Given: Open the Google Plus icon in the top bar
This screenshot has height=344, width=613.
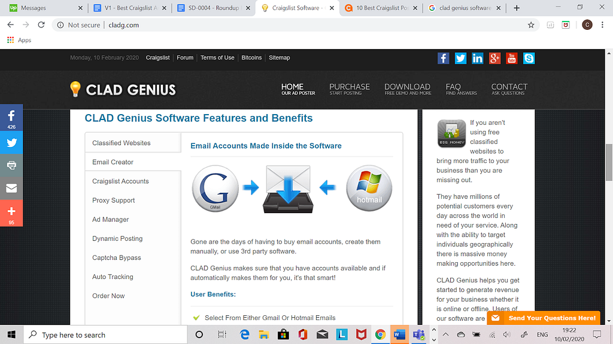Looking at the screenshot, I should tap(494, 58).
